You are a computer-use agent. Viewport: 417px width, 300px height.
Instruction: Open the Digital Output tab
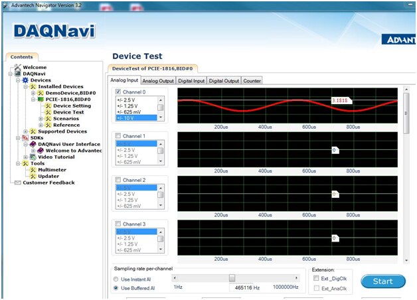(x=224, y=81)
